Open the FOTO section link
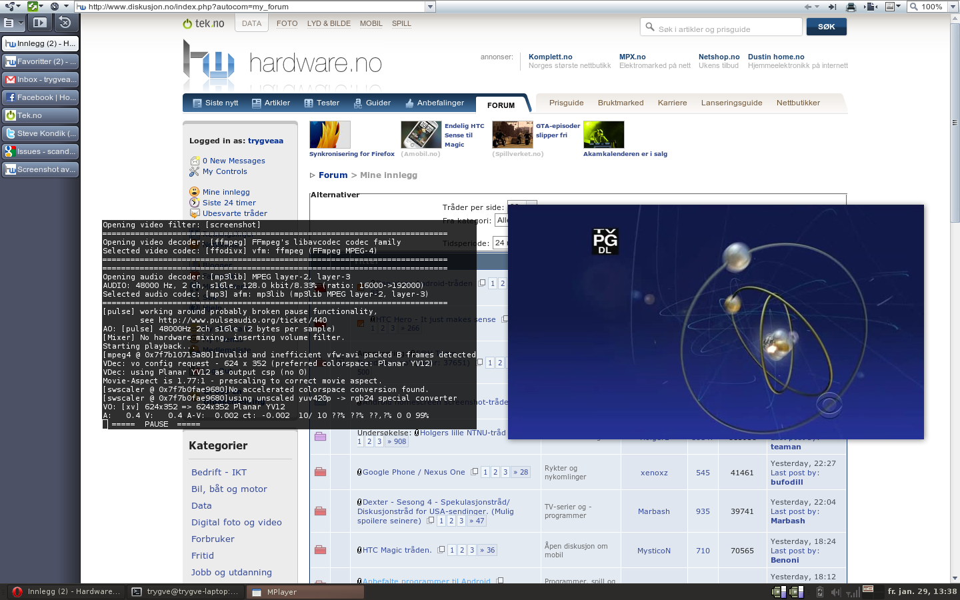Image resolution: width=960 pixels, height=600 pixels. (287, 23)
